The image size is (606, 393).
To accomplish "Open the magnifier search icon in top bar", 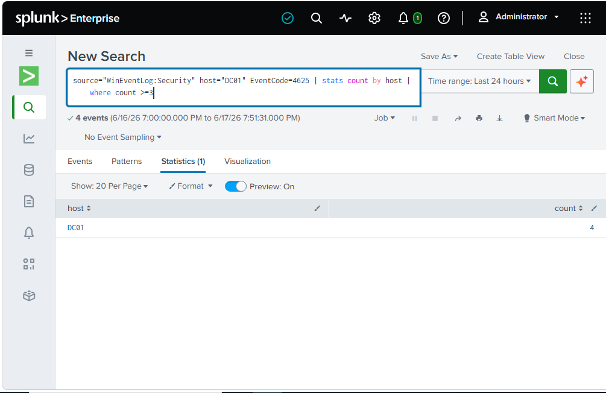I will [x=316, y=17].
